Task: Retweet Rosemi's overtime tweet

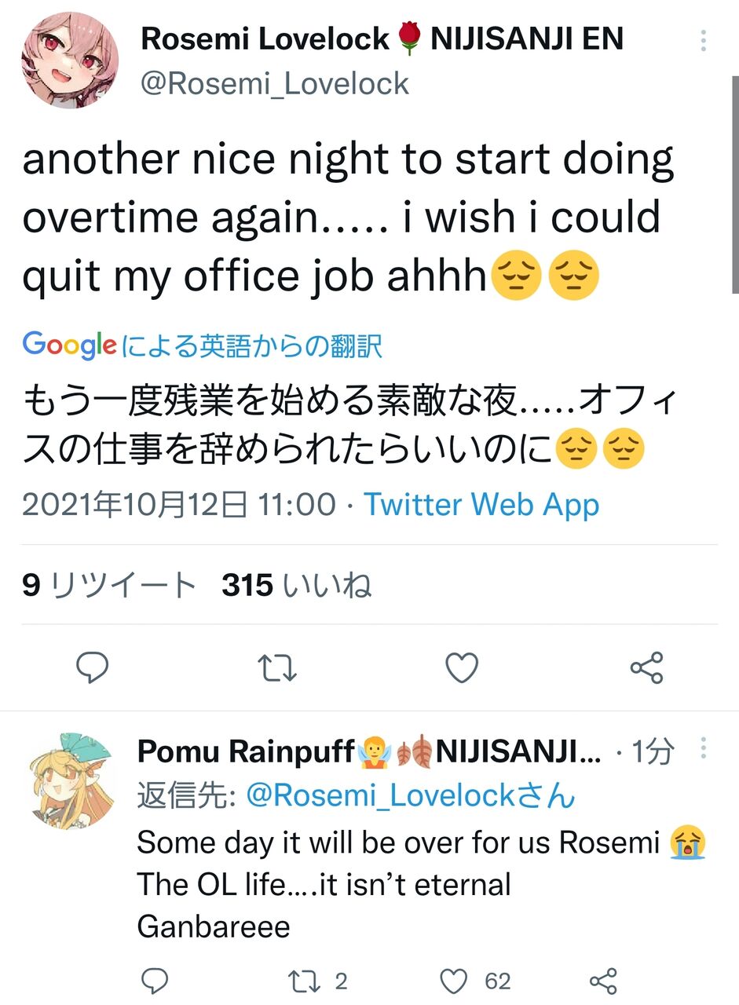Action: 277,668
